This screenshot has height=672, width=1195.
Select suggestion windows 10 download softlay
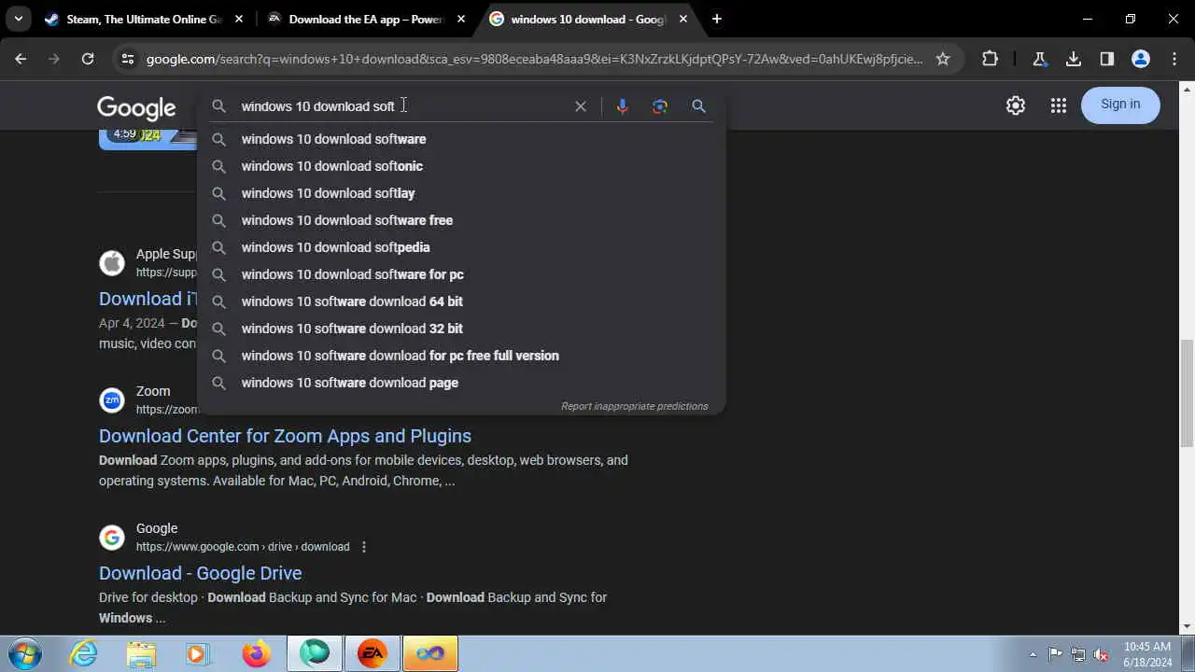pos(461,193)
